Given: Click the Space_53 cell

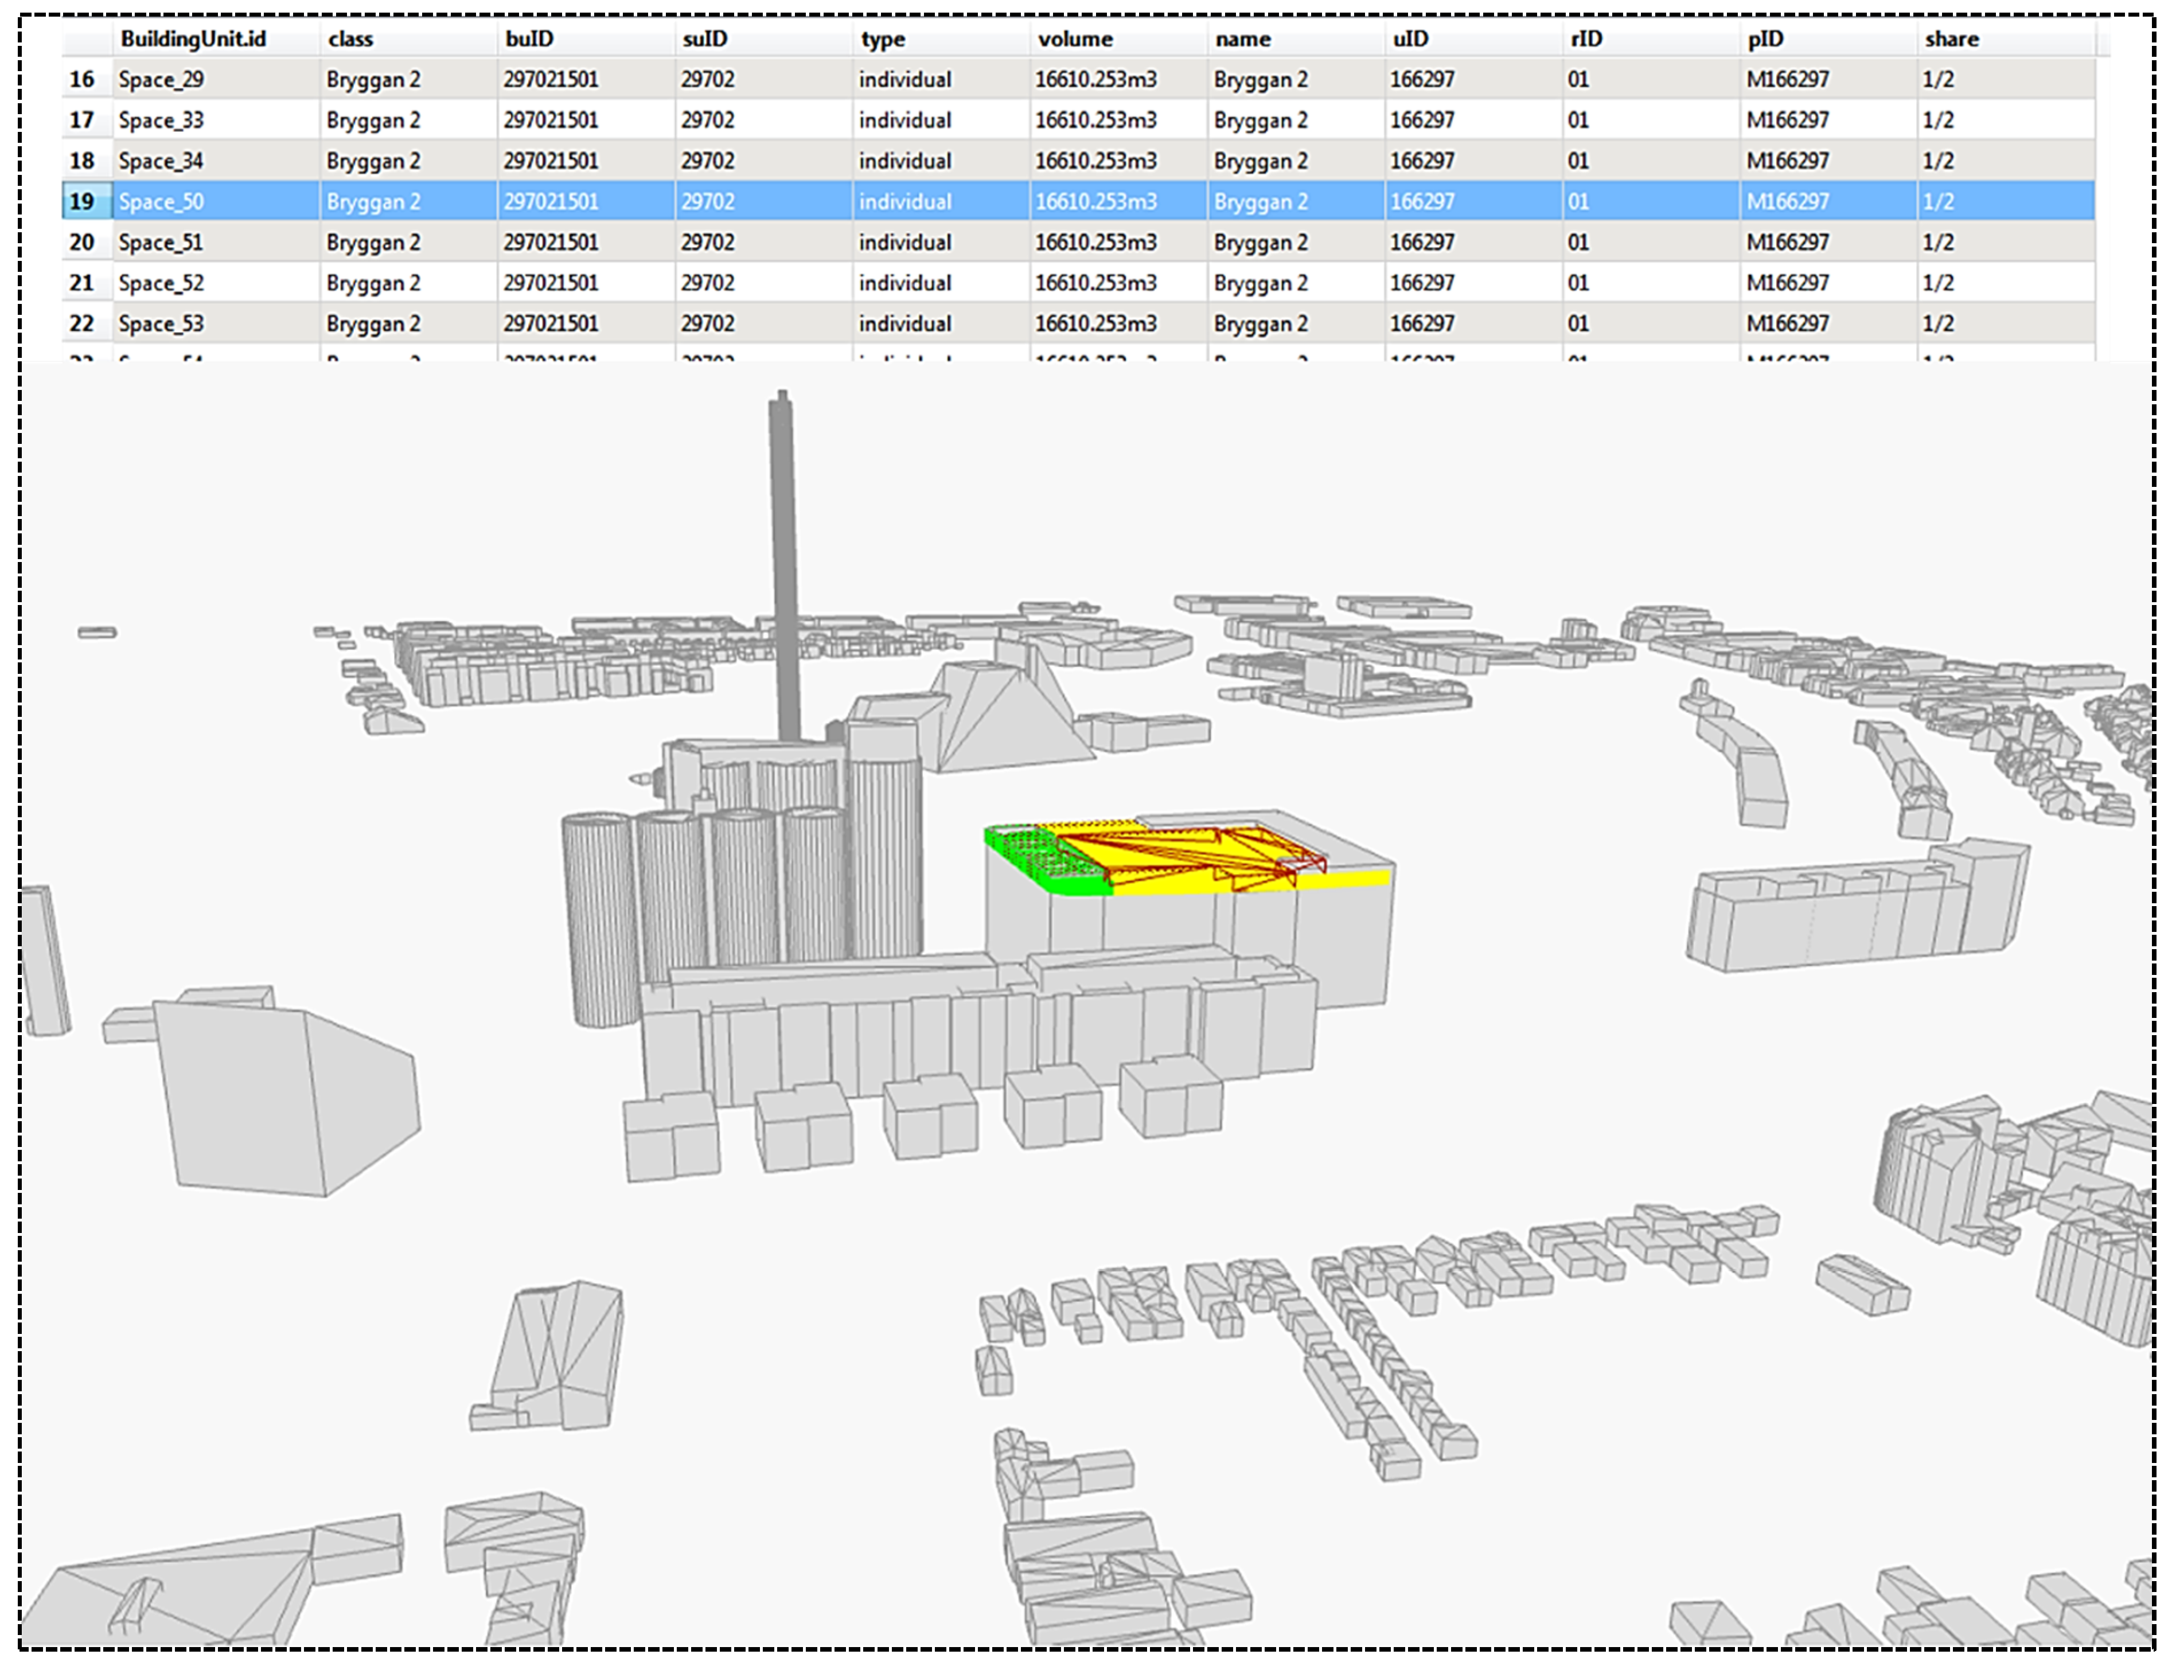Looking at the screenshot, I should (161, 324).
